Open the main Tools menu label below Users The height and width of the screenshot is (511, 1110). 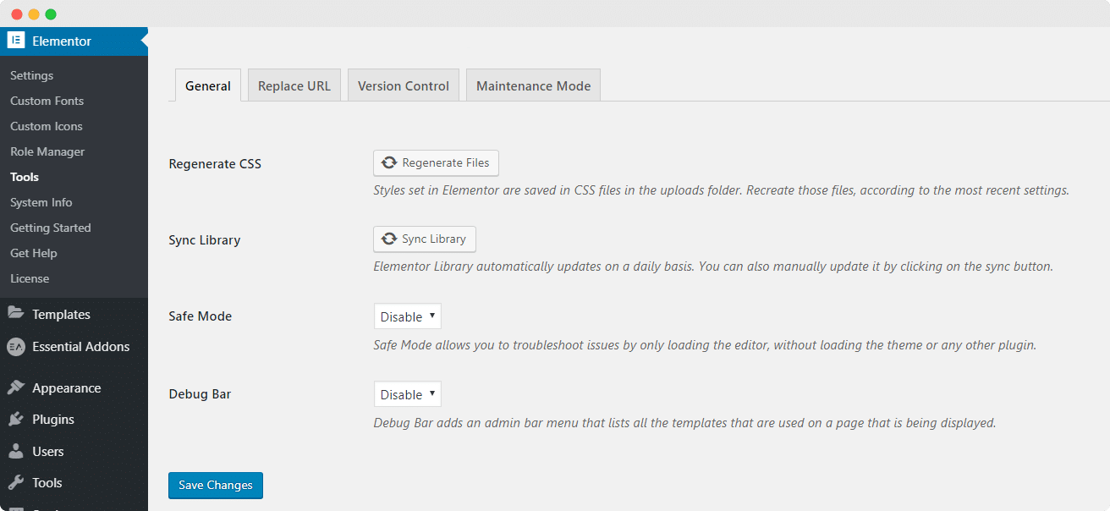click(47, 483)
